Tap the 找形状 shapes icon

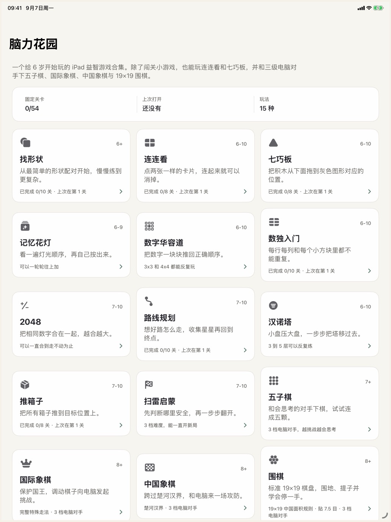click(x=25, y=143)
